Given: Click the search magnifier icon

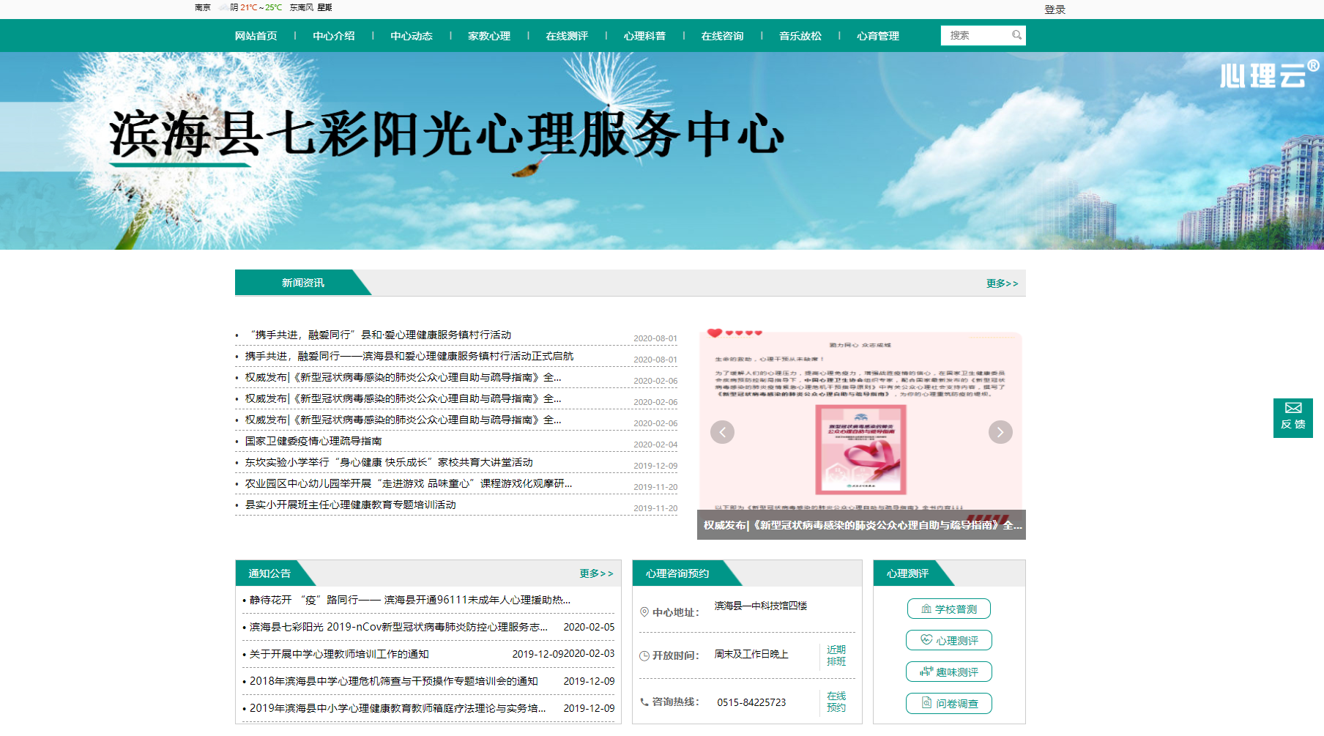Looking at the screenshot, I should (1017, 34).
